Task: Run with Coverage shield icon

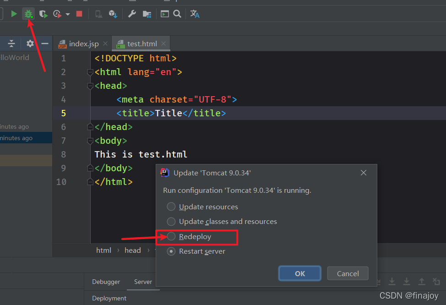Action: (x=43, y=14)
